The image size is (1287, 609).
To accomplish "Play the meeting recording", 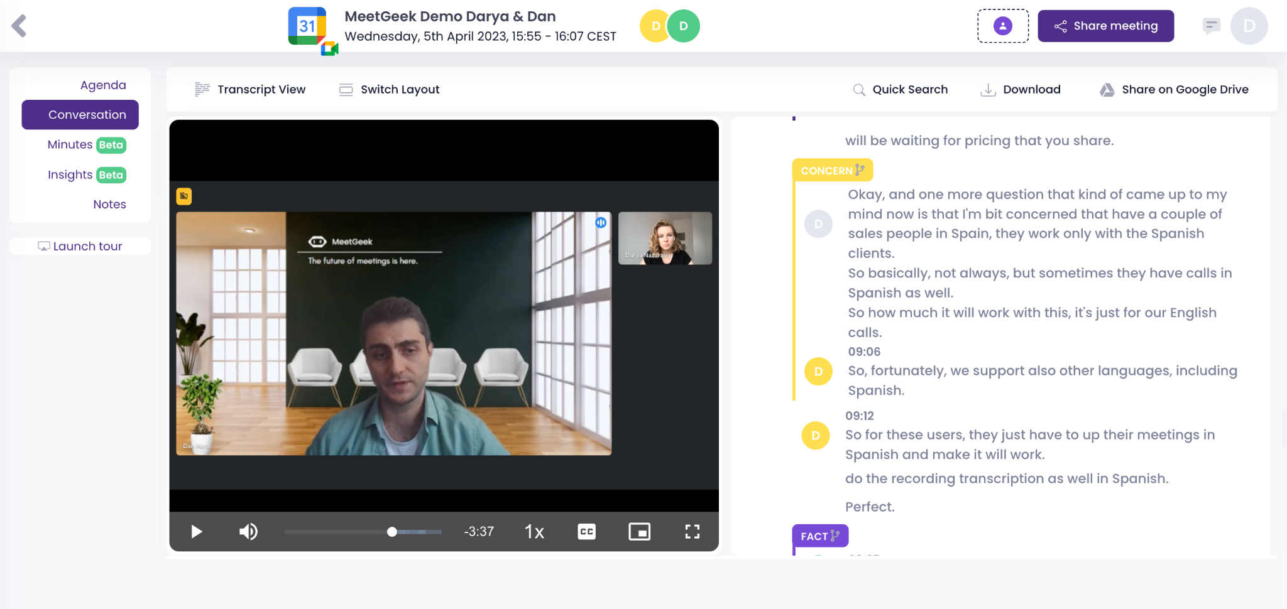I will coord(196,532).
